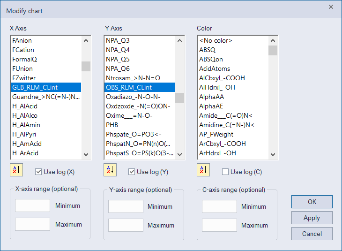Select PHB in the Y Axis list
Image resolution: width=342 pixels, height=251 pixels.
(x=140, y=125)
